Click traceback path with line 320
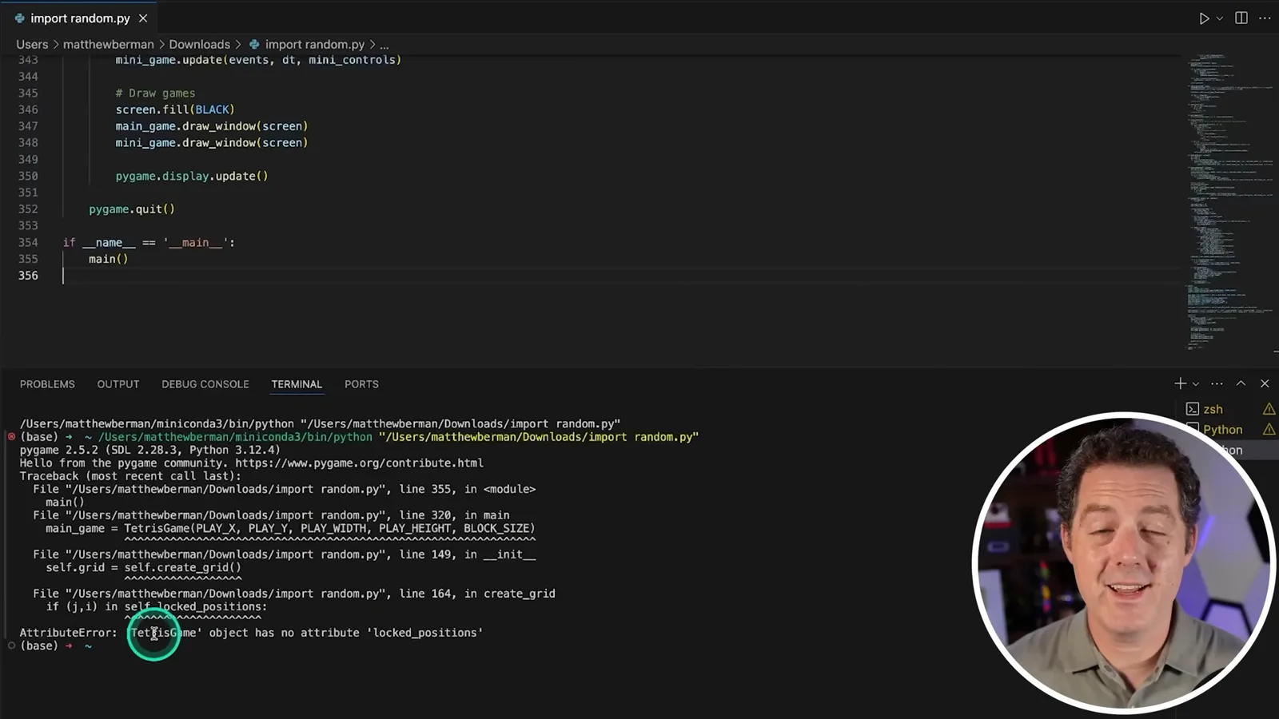This screenshot has height=719, width=1279. point(271,515)
